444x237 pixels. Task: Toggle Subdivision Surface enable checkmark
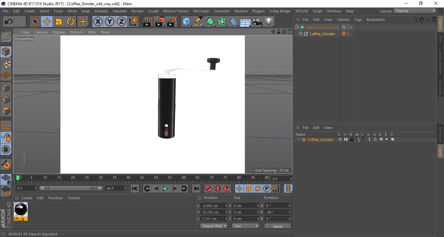(x=351, y=27)
